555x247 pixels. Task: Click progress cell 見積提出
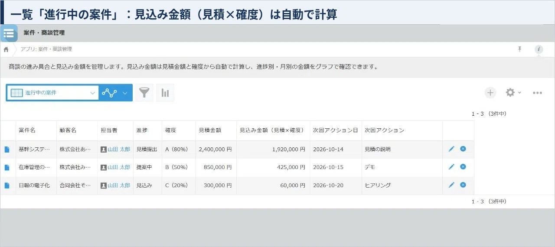pos(147,149)
